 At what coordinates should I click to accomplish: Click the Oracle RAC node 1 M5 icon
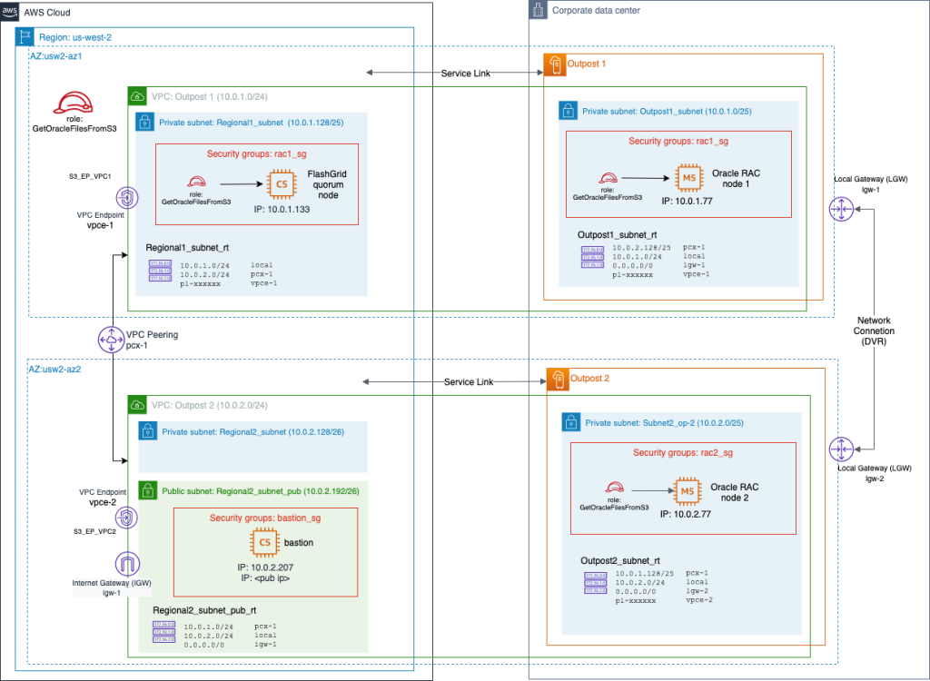point(688,178)
